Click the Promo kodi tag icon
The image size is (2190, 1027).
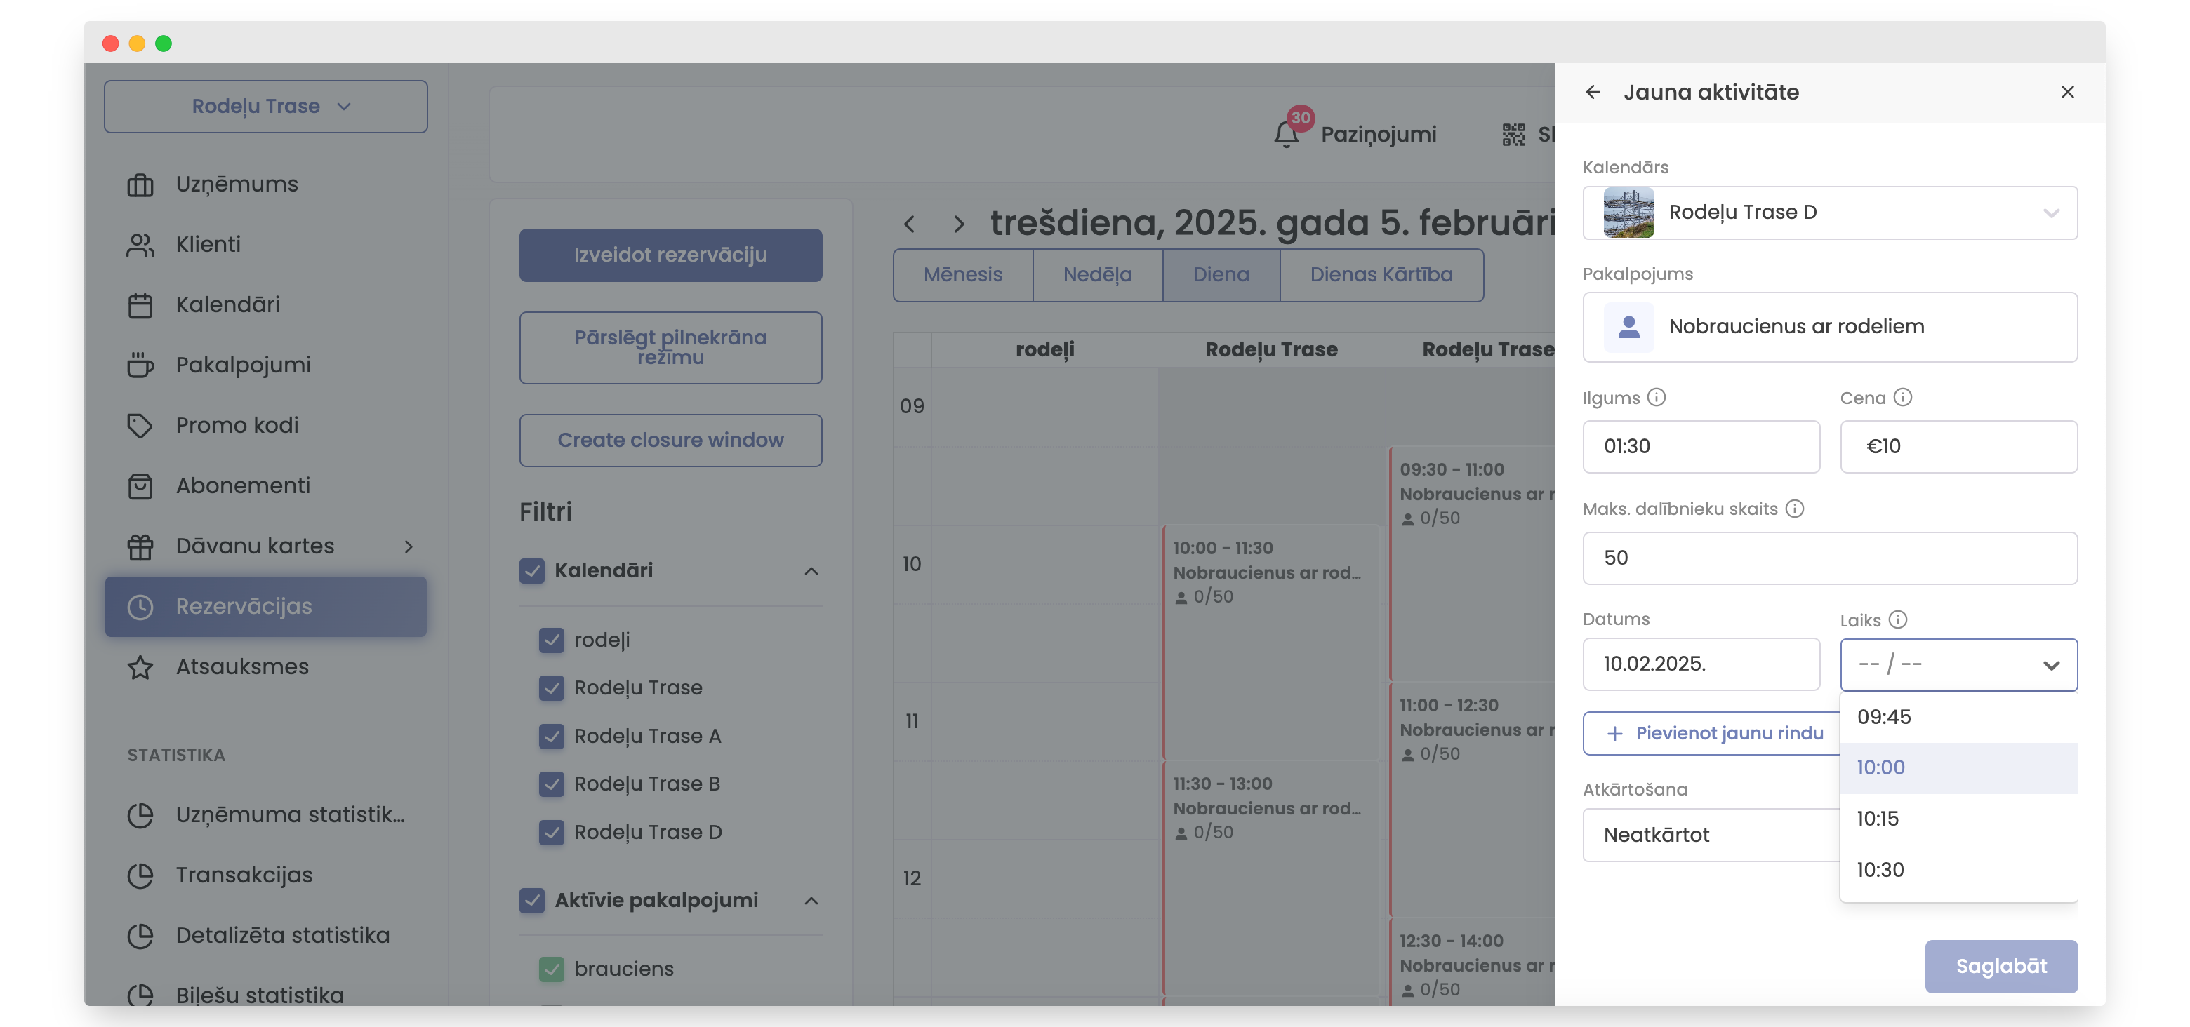(140, 426)
